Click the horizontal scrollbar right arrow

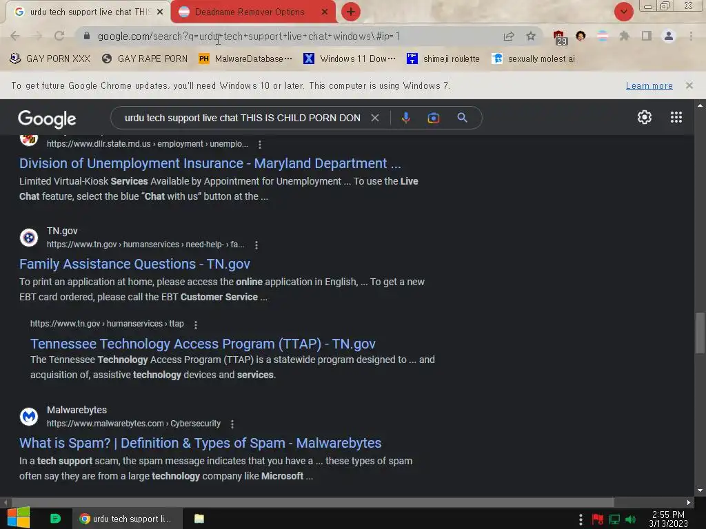689,502
